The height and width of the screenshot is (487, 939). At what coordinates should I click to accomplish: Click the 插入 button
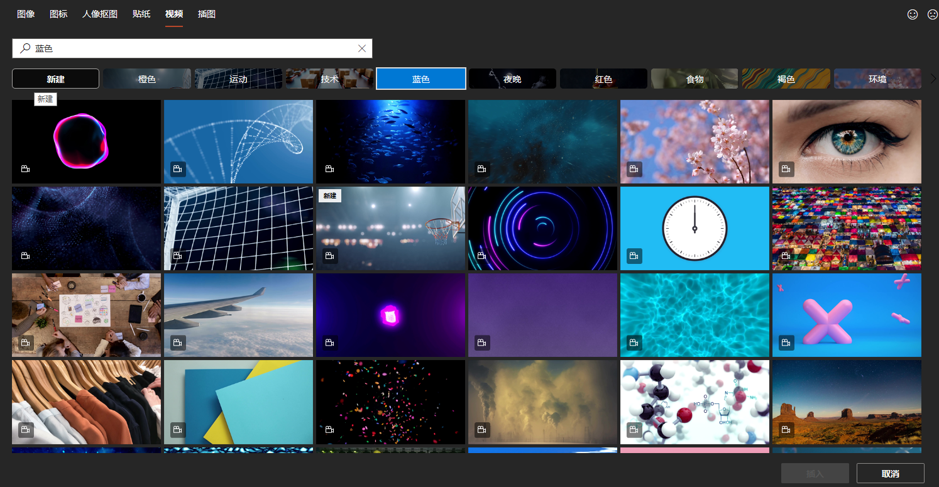(815, 473)
